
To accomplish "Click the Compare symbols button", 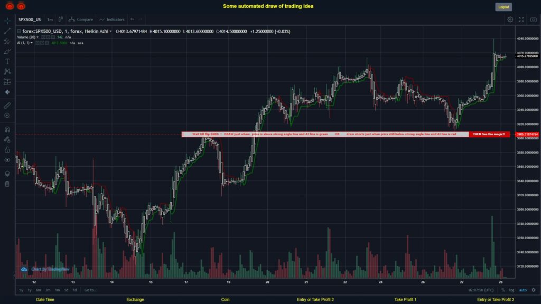I will tap(81, 20).
